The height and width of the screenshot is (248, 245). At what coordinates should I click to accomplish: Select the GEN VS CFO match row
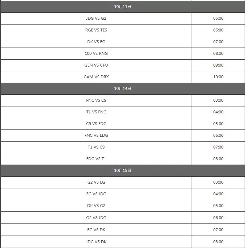point(122,65)
